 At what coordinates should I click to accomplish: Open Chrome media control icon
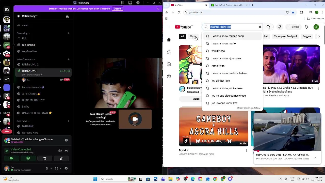point(310,12)
